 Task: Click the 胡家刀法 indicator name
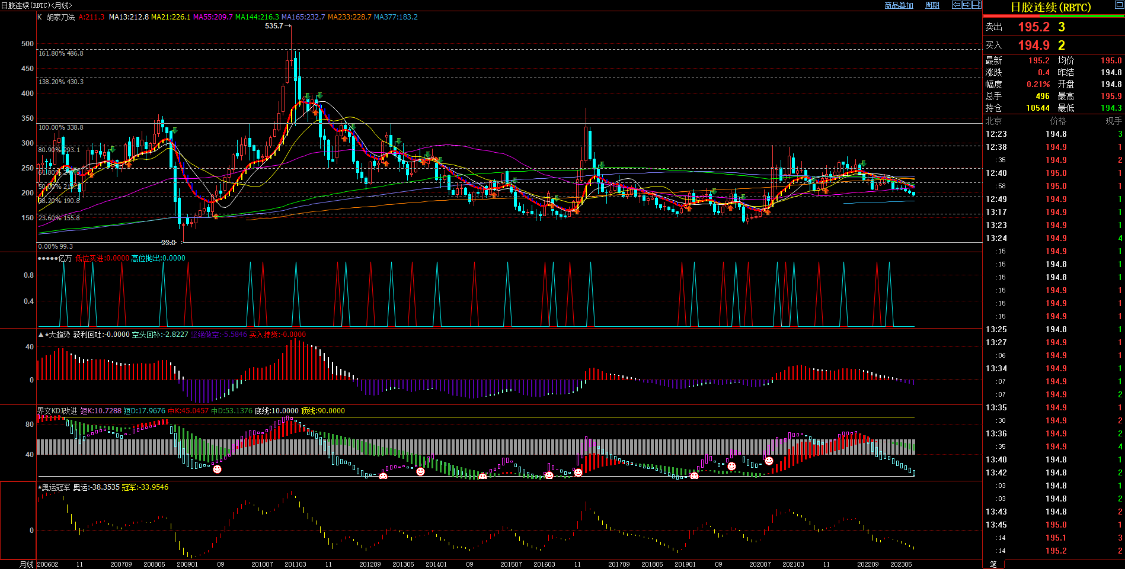[x=60, y=17]
